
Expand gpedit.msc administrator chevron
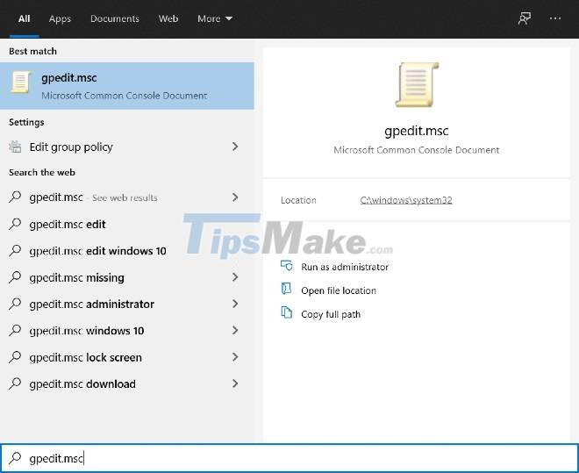pyautogui.click(x=235, y=304)
